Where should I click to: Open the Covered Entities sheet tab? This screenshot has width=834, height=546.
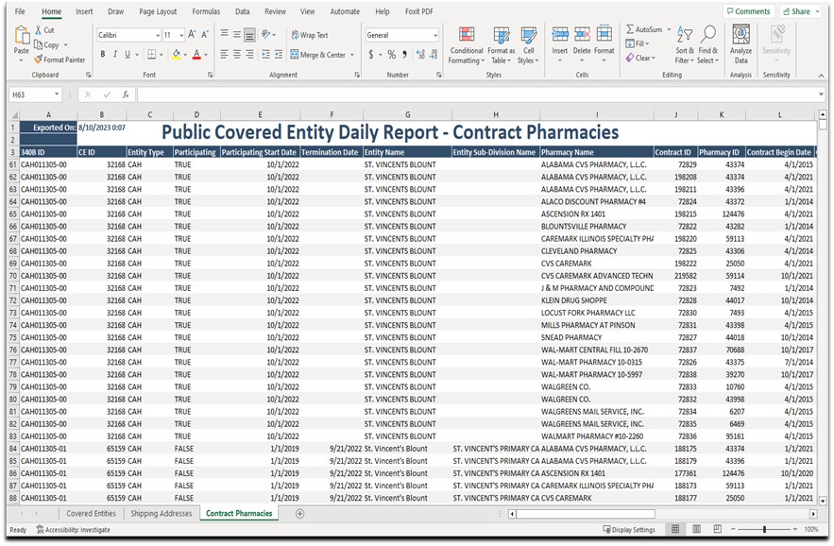click(91, 514)
